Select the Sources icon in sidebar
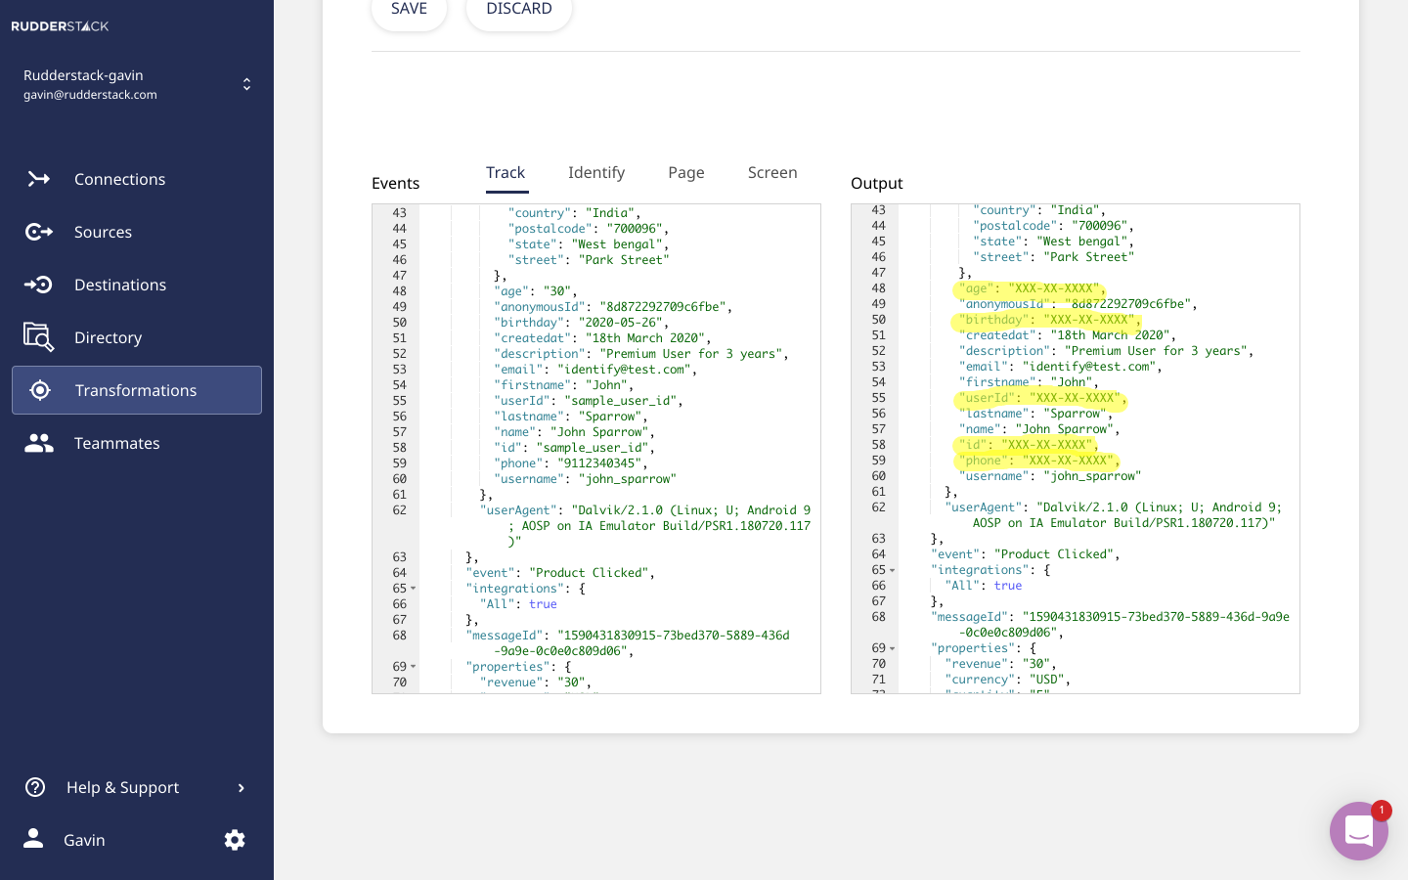The width and height of the screenshot is (1408, 880). tap(39, 232)
